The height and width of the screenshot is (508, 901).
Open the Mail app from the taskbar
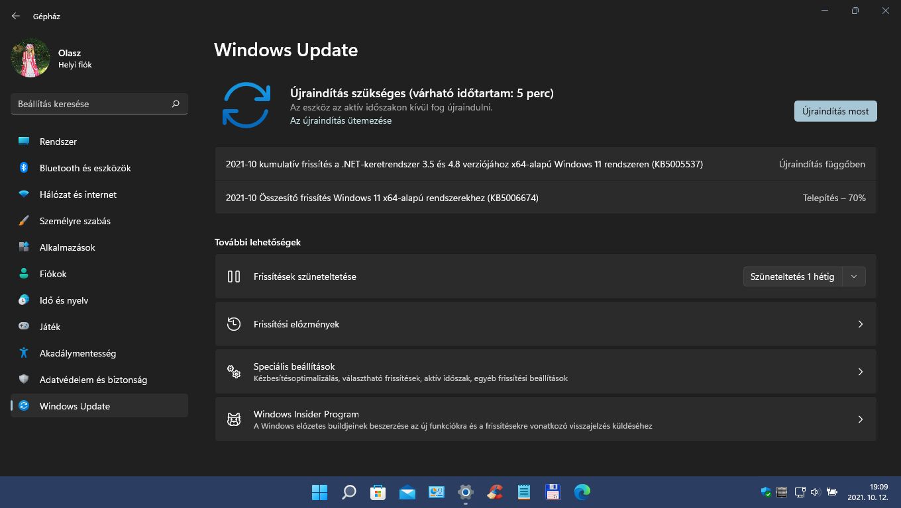click(x=407, y=492)
